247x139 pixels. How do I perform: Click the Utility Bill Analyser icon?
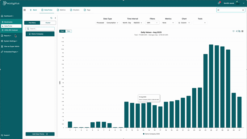click(2, 30)
